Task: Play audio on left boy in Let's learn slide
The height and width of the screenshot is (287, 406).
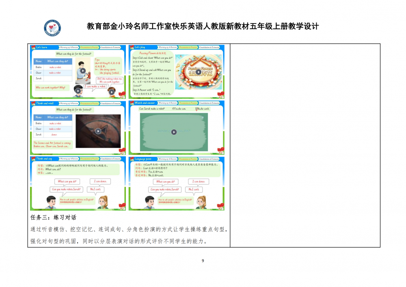Action: [78, 91]
